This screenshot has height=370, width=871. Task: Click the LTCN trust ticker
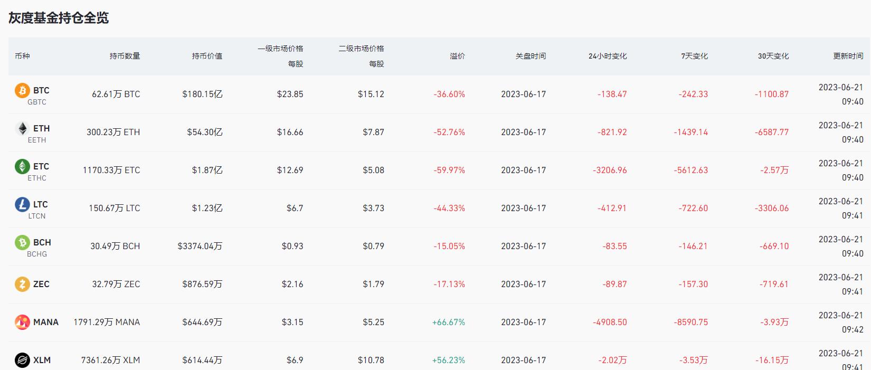tap(37, 216)
